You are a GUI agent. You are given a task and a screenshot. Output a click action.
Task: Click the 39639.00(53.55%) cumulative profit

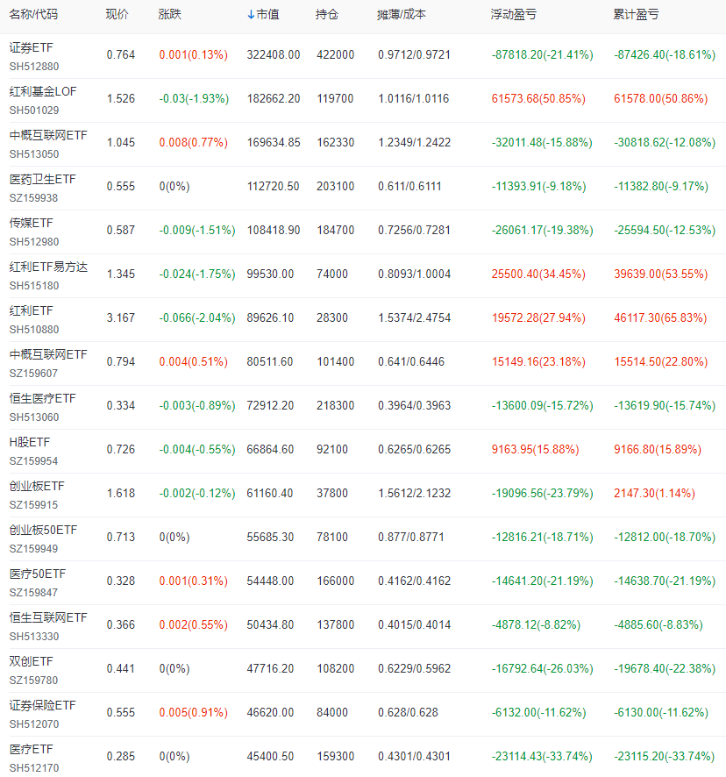click(660, 274)
